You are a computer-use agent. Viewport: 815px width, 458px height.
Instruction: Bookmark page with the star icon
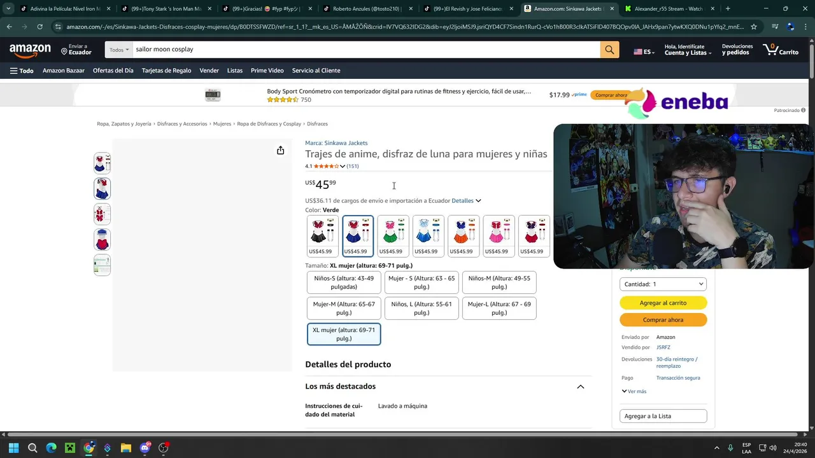coord(754,27)
